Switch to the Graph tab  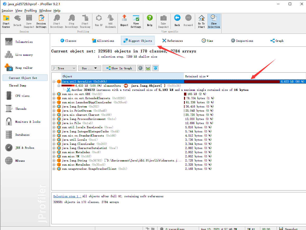277,40
